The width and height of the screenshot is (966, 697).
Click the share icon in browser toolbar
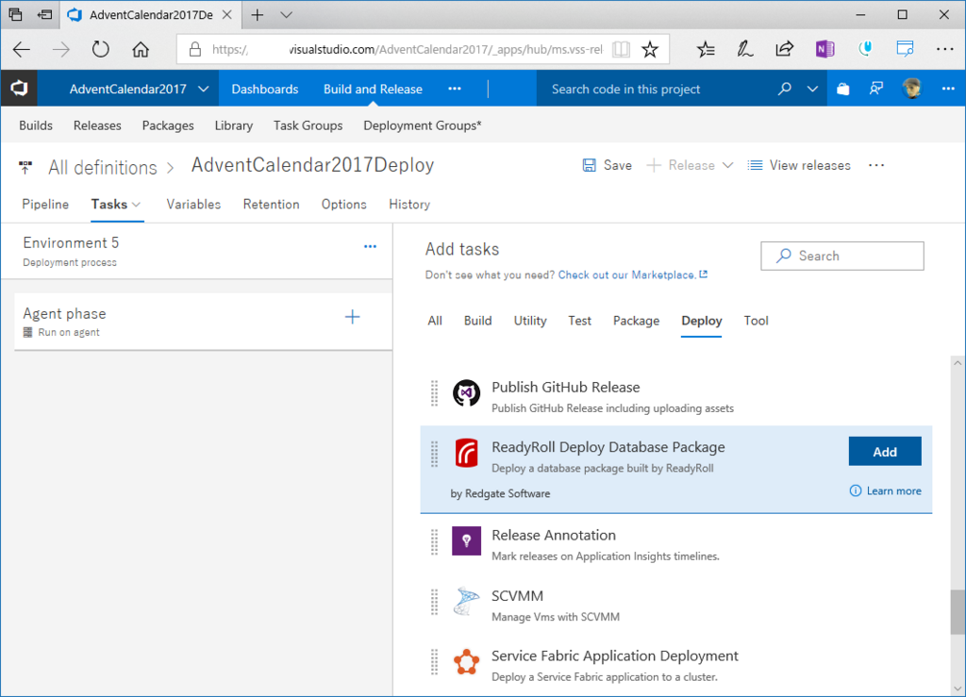pyautogui.click(x=784, y=49)
